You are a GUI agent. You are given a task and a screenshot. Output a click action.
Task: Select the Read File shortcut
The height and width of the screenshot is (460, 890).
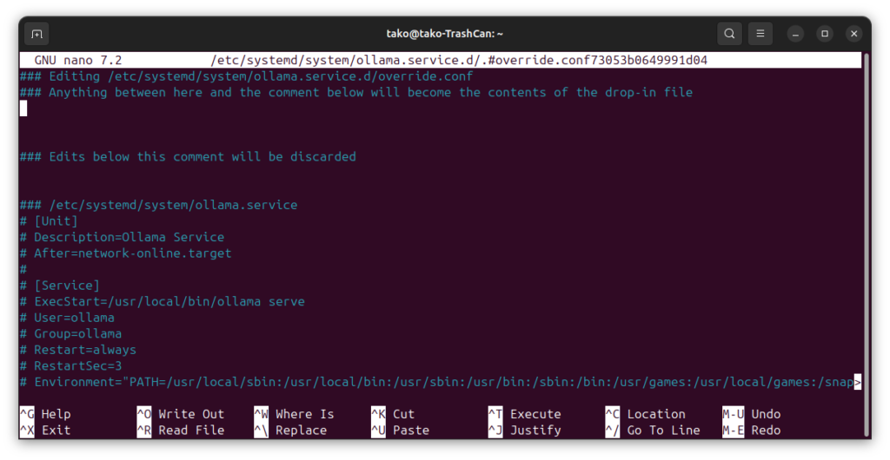tap(191, 430)
